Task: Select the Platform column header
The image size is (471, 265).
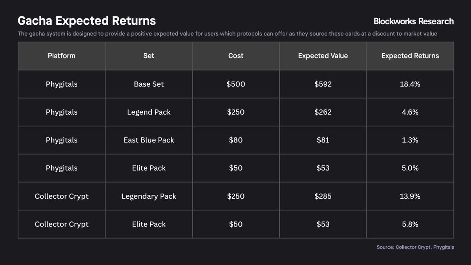Action: click(x=62, y=56)
